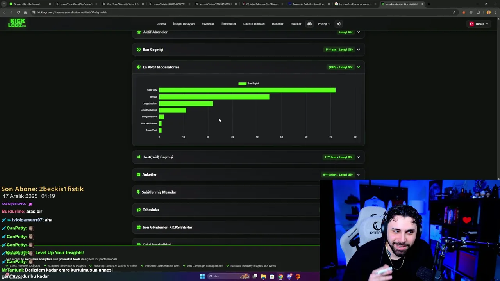Open Chrome three-dot menu
This screenshot has height=281, width=500.
495,12
